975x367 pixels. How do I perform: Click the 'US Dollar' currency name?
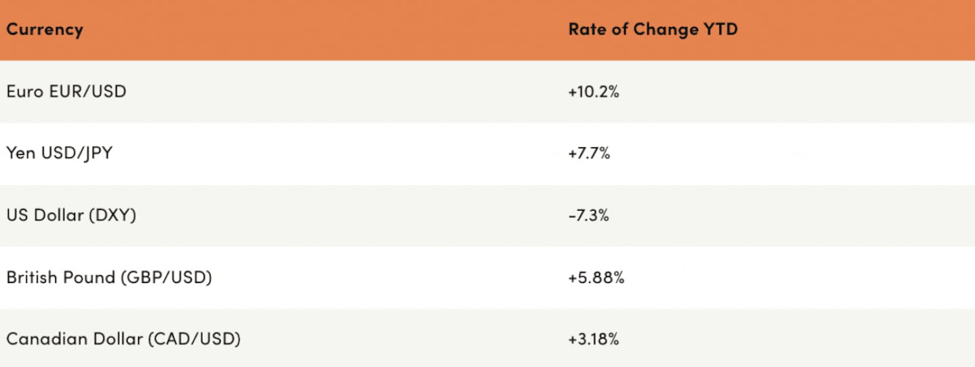click(42, 215)
